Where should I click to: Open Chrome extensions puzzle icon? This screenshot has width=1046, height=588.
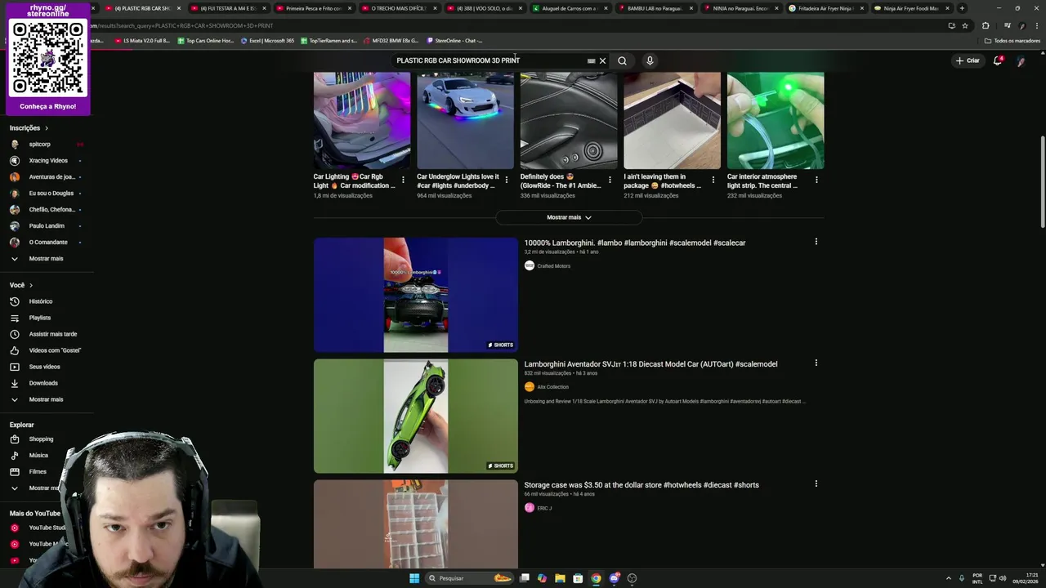point(986,25)
